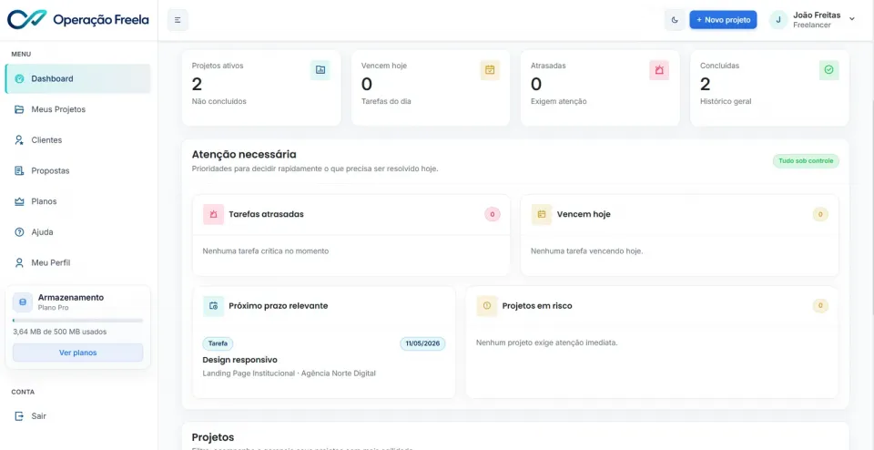Click the Tarefa tag label
The height and width of the screenshot is (450, 874).
pos(218,343)
